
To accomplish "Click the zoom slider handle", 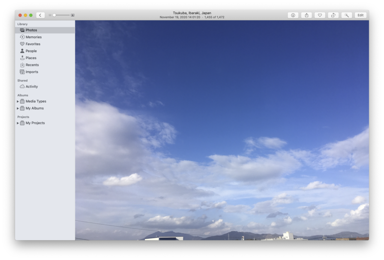I will (x=54, y=15).
